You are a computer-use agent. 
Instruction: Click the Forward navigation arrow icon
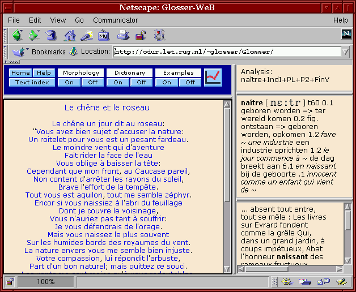(34, 35)
